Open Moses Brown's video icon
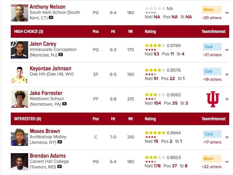This screenshot has width=233, height=175. click(x=60, y=142)
